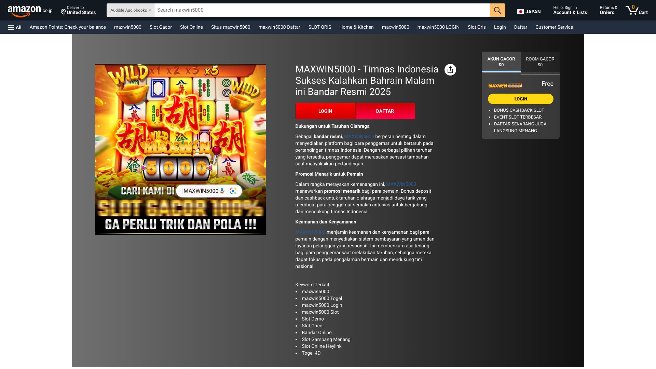
Task: Click the Japan flag icon
Action: tap(520, 12)
